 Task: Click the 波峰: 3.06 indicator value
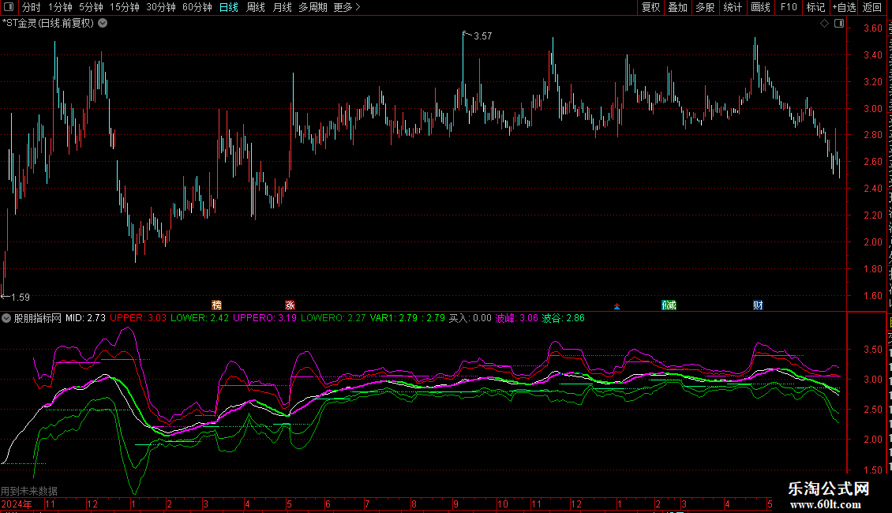click(516, 319)
